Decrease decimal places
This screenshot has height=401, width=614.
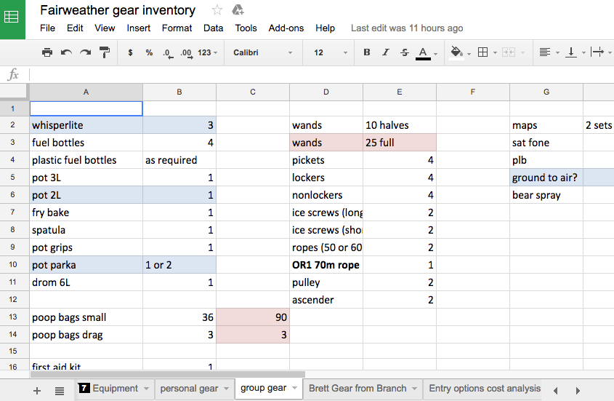click(168, 53)
